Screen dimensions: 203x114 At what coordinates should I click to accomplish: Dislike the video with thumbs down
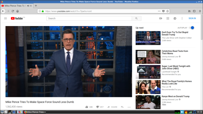point(98,107)
